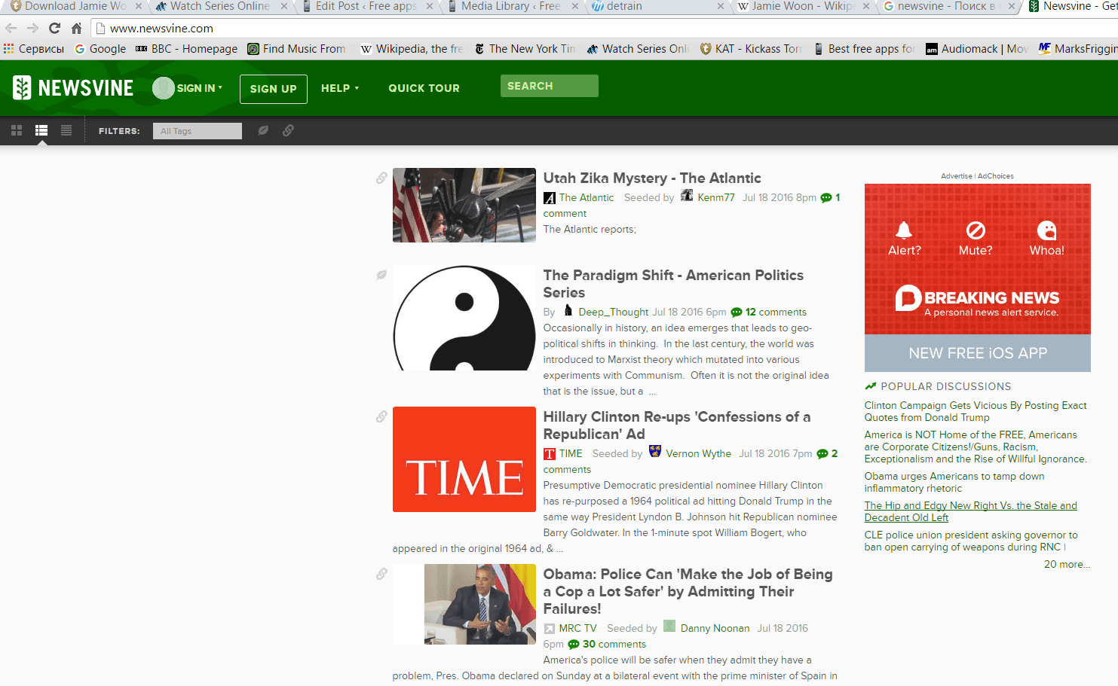Viewport: 1118px width, 686px height.
Task: Go back with browser back arrow
Action: point(11,29)
